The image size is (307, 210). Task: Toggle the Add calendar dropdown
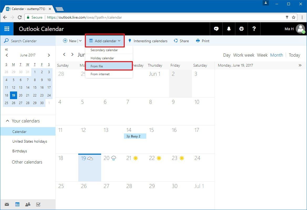105,41
